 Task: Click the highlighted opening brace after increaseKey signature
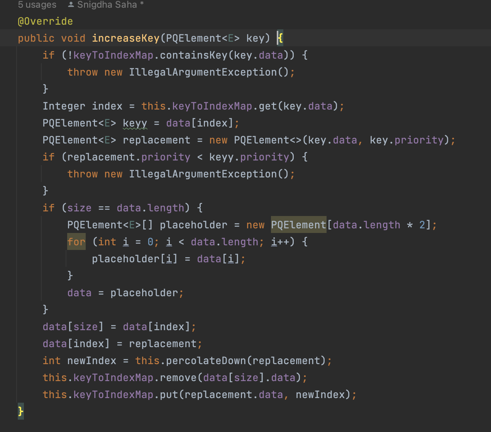click(x=280, y=38)
